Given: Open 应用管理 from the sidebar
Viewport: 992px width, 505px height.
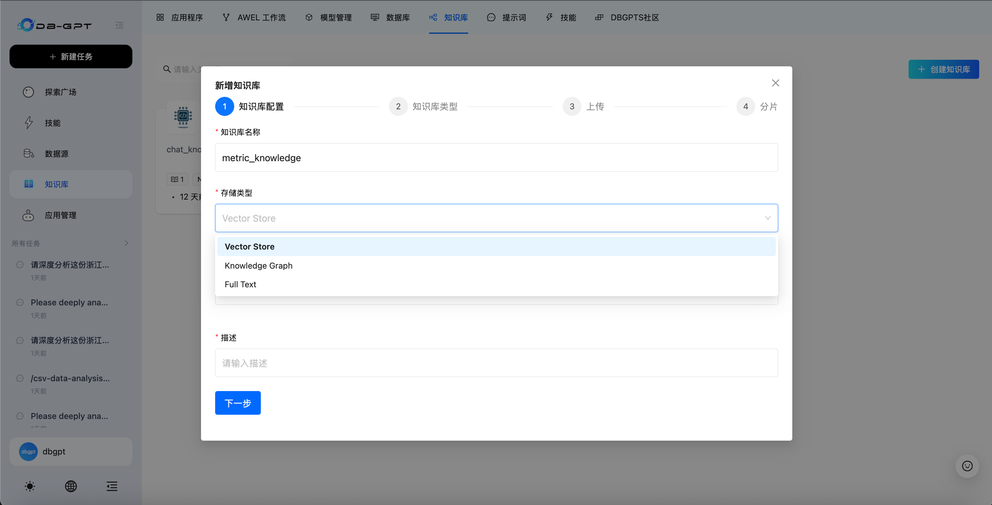Looking at the screenshot, I should pyautogui.click(x=60, y=215).
